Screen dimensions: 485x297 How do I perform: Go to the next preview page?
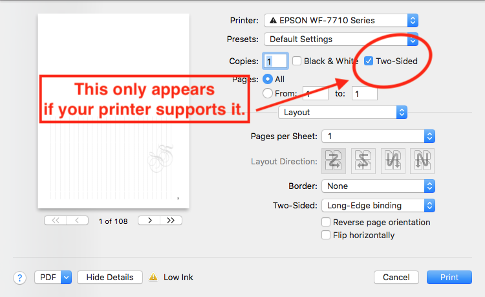pyautogui.click(x=149, y=221)
